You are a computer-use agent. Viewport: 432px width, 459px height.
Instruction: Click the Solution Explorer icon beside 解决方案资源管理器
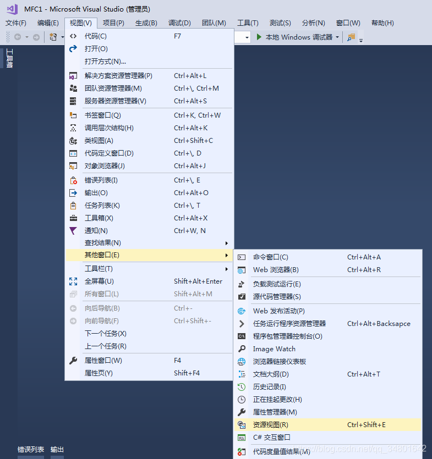tap(73, 76)
